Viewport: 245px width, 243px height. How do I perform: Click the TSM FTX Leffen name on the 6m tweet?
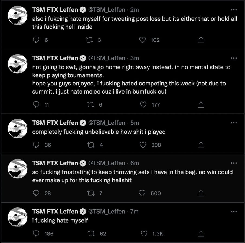55,163
